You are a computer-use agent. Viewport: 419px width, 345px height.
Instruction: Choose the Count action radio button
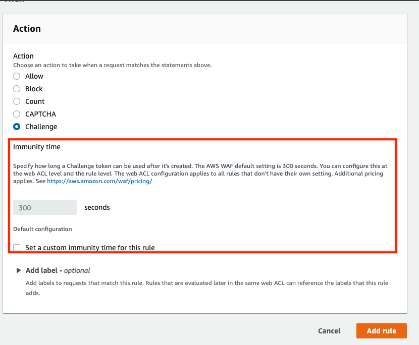pos(17,101)
